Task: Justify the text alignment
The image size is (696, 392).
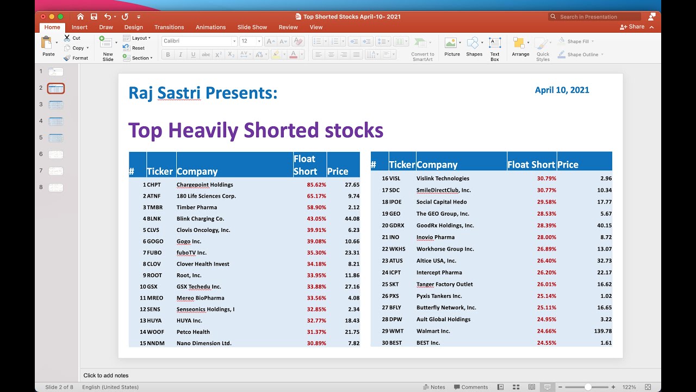Action: 356,54
